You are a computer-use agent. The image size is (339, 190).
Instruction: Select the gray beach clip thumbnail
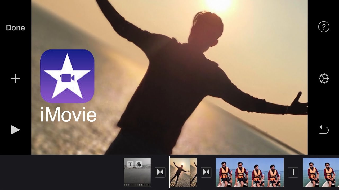click(137, 172)
